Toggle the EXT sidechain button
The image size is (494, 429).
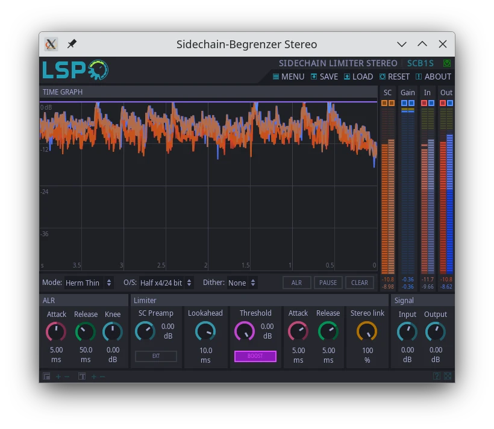[156, 356]
